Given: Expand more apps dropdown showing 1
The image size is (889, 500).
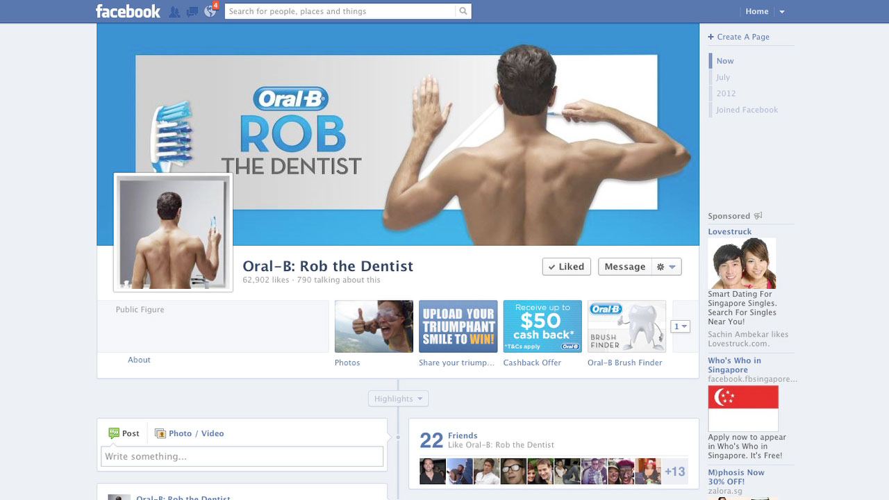Looking at the screenshot, I should [x=680, y=326].
